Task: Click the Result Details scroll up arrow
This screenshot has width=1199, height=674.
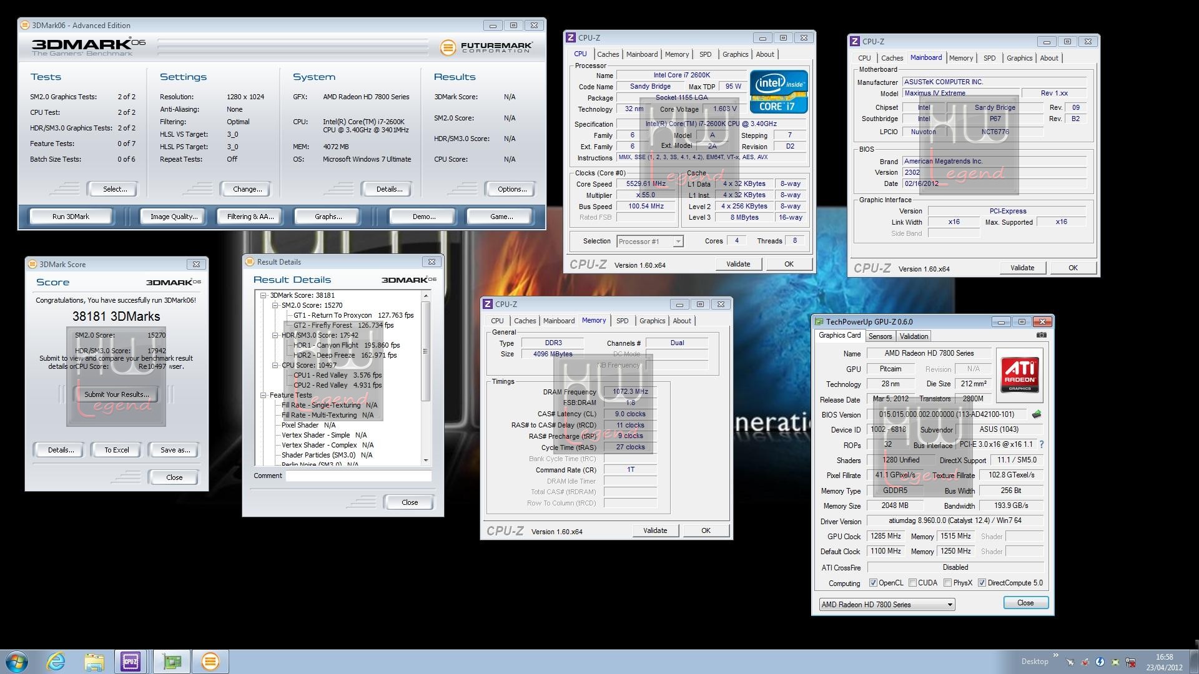Action: tap(426, 296)
